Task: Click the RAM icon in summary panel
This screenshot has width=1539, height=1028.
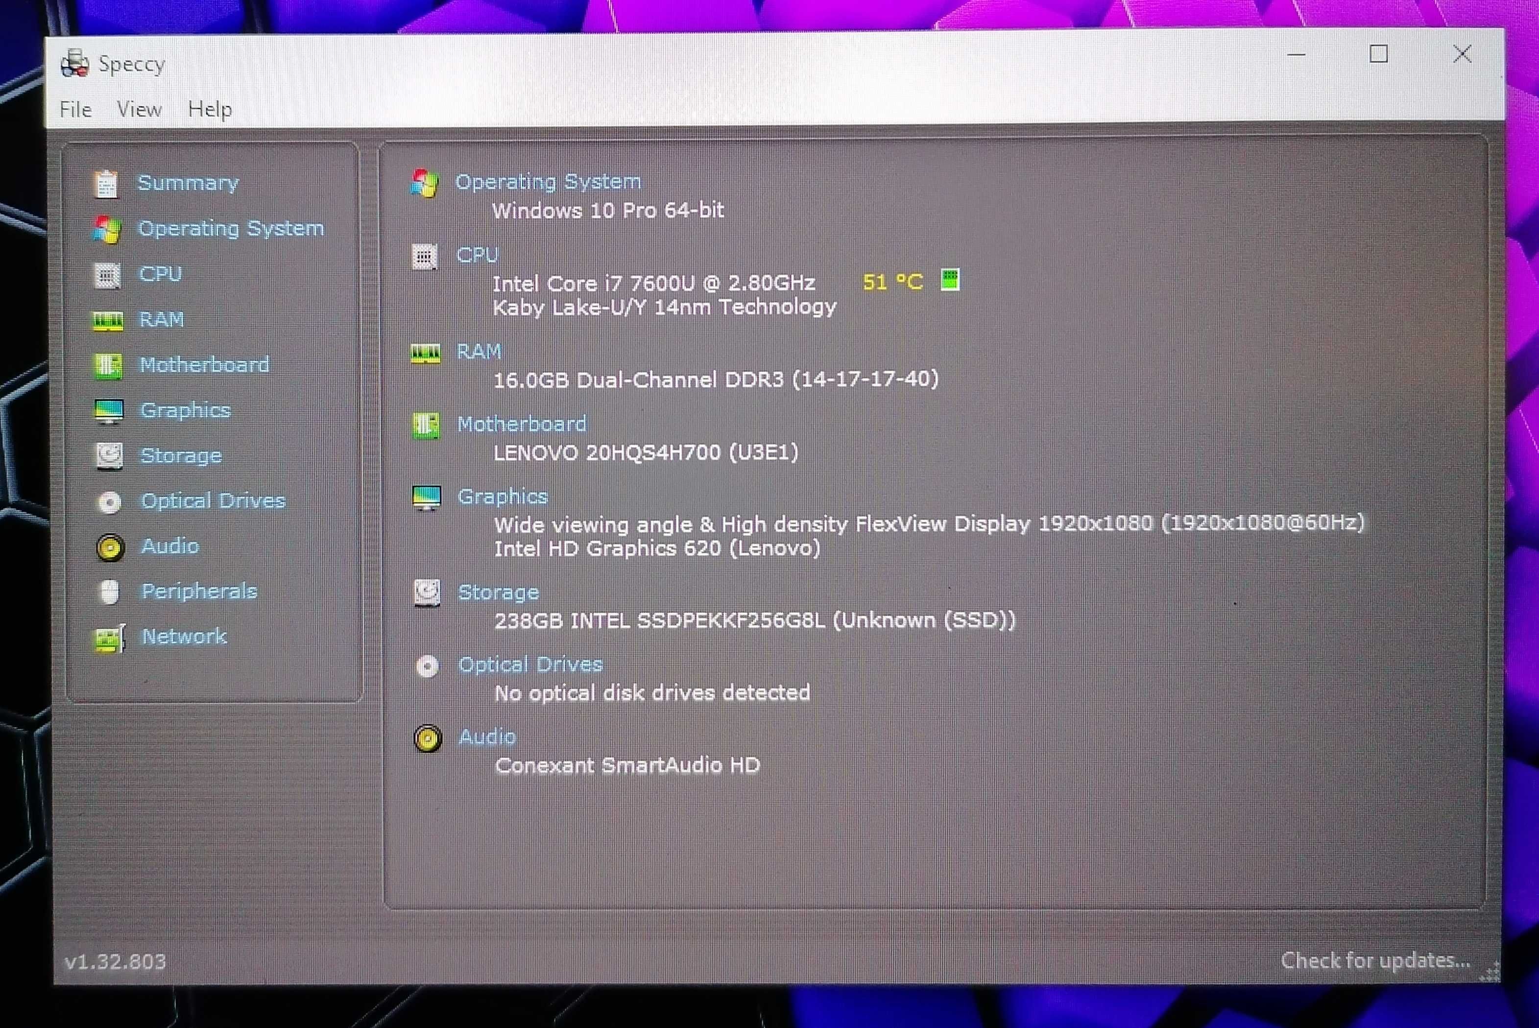Action: pos(426,354)
